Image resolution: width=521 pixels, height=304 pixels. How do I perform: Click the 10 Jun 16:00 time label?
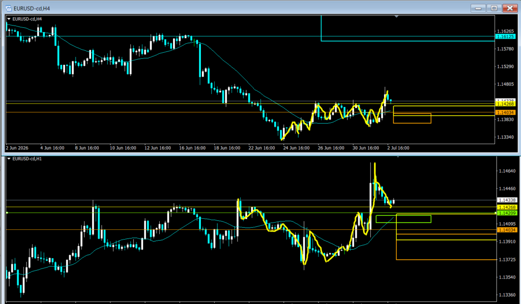click(123, 148)
